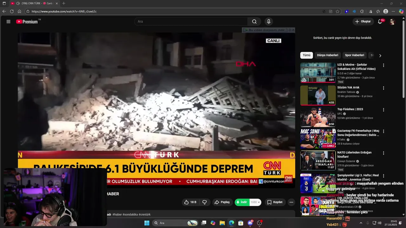Open File Explorer from taskbar
406x228 pixels.
tap(222, 223)
